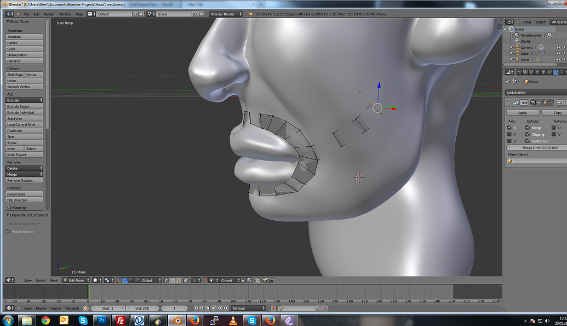
Task: Open the Global orientation dropdown
Action: pyautogui.click(x=151, y=281)
